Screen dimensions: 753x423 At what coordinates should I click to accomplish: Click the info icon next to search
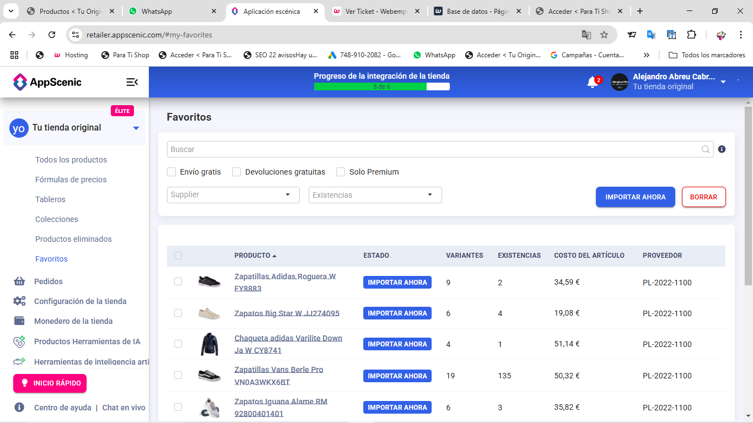pyautogui.click(x=722, y=149)
